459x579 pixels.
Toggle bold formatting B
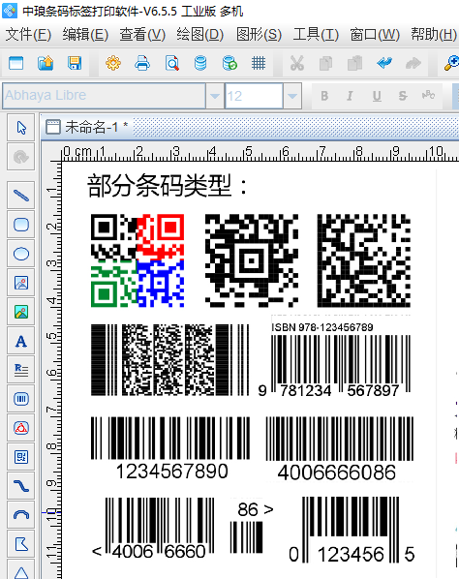324,96
